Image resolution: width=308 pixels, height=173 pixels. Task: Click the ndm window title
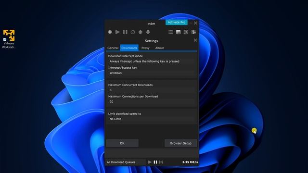(152, 24)
